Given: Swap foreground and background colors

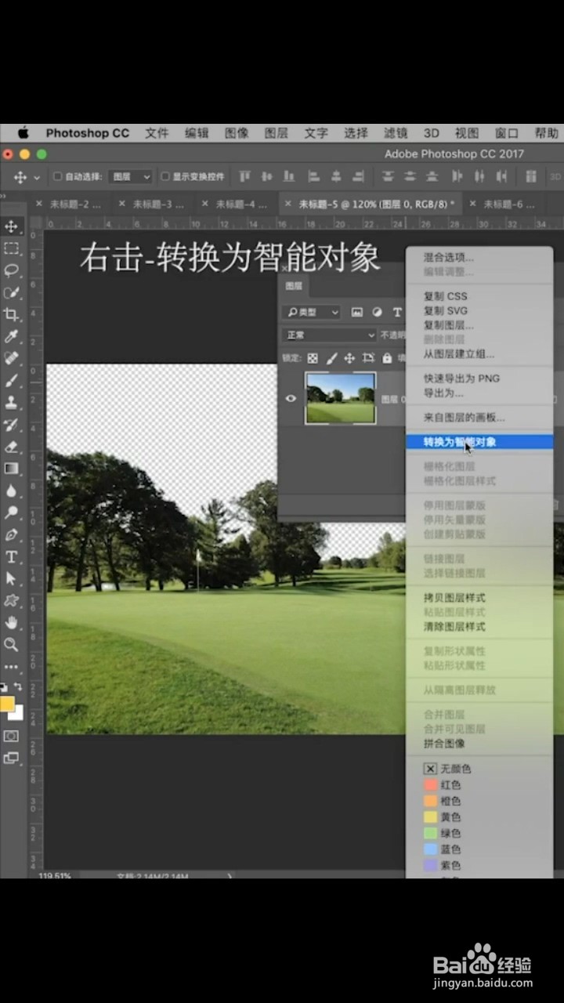Looking at the screenshot, I should 18,686.
